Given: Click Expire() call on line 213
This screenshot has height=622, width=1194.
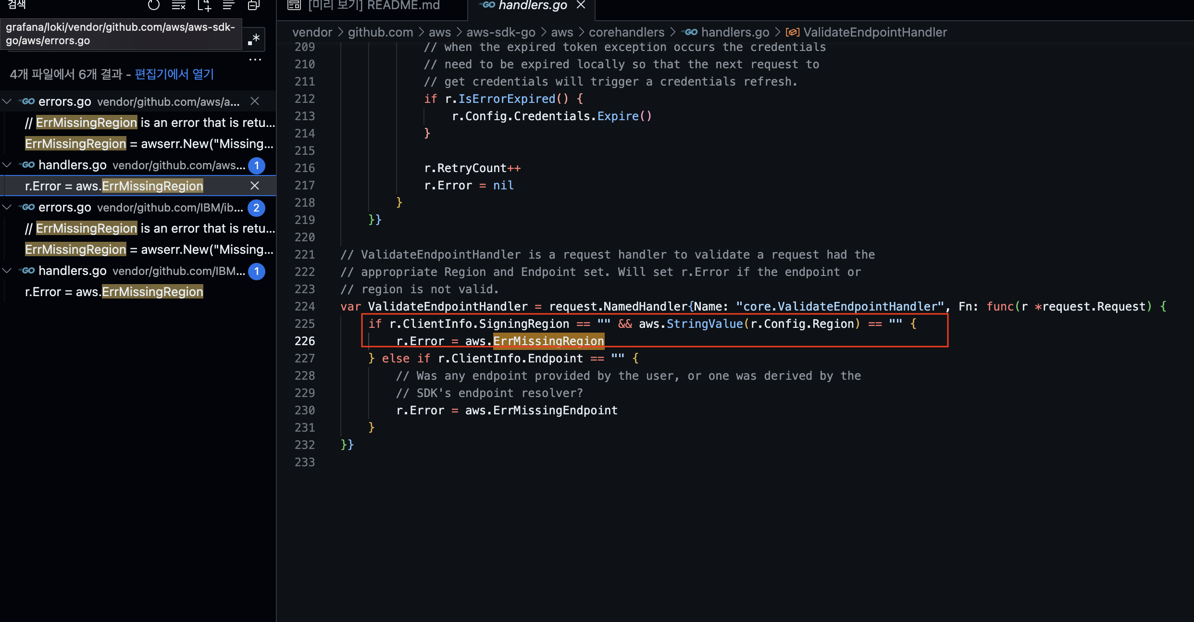Looking at the screenshot, I should (624, 116).
